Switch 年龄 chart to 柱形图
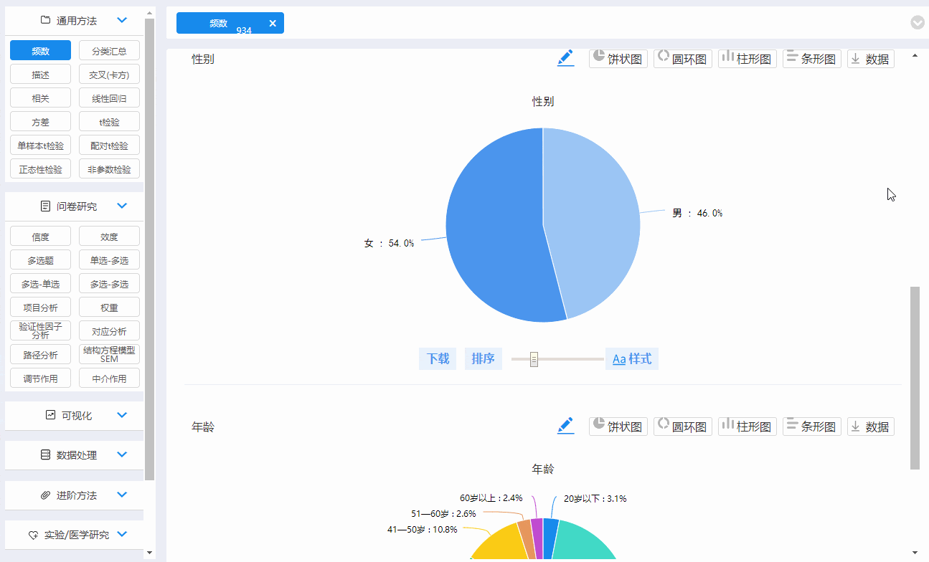Viewport: 929px width, 562px height. 748,427
